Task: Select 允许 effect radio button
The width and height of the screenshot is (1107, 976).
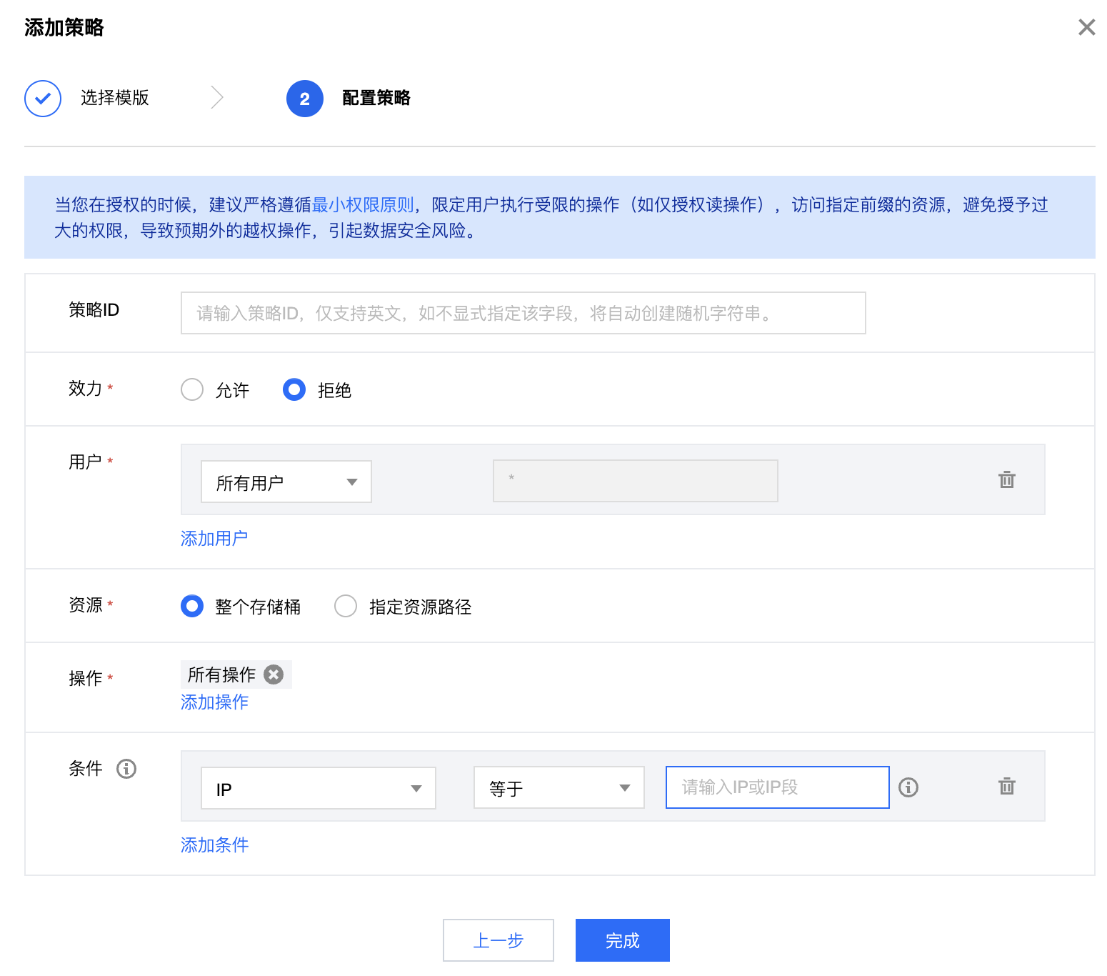Action: 192,389
